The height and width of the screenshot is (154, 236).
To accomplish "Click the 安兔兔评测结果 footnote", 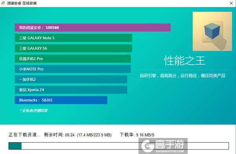I will point(34,111).
